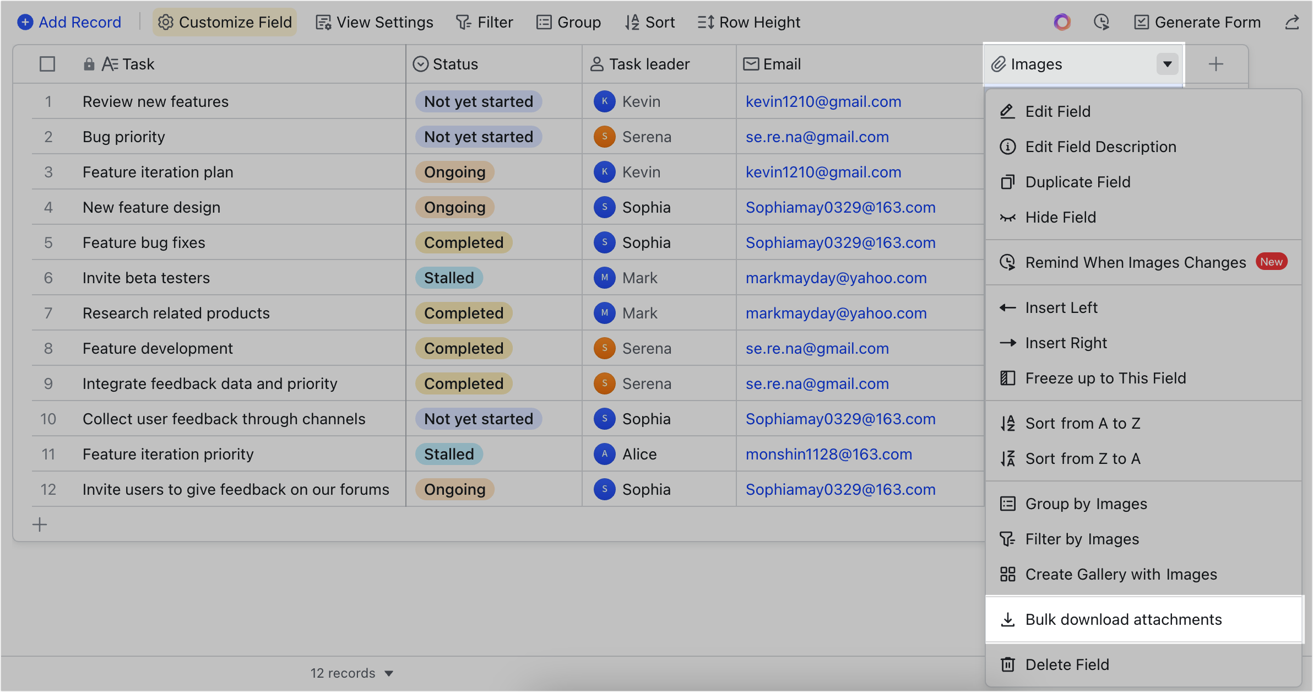Select the checkbox in the table header row
This screenshot has height=692, width=1313.
pos(47,64)
